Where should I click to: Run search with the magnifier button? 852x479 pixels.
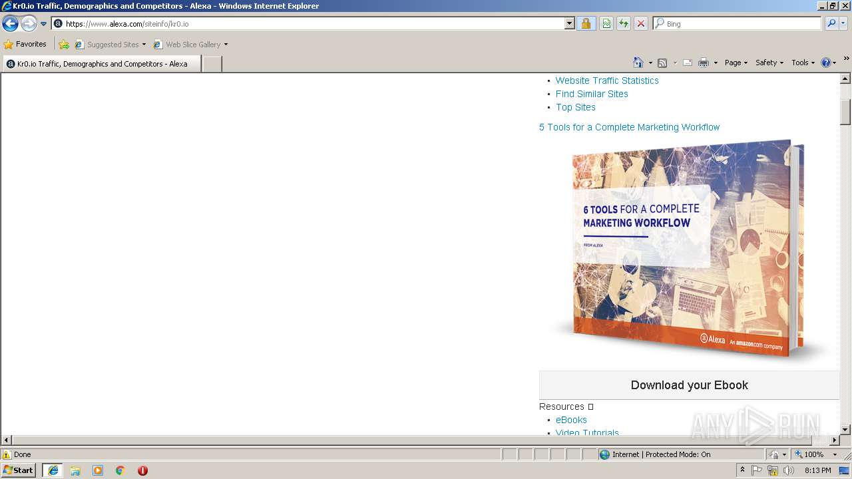pyautogui.click(x=831, y=24)
